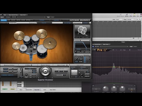142x106 pixels.
Task: Click the EZ Mixer round knob
Action: click(26, 75)
